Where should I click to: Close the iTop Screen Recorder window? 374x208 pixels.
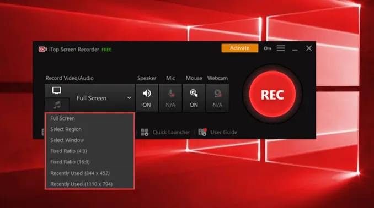tap(309, 48)
